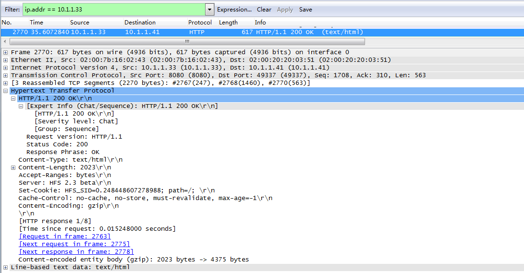Collapse the HTTP/1.1 200 OK node
Image resolution: width=524 pixels, height=273 pixels.
coord(13,98)
